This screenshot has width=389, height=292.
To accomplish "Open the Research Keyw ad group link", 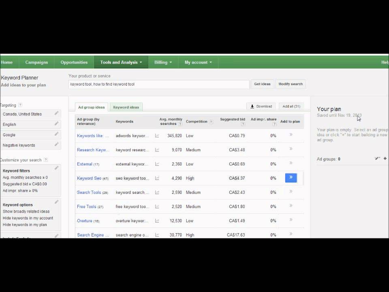I will tap(93, 150).
